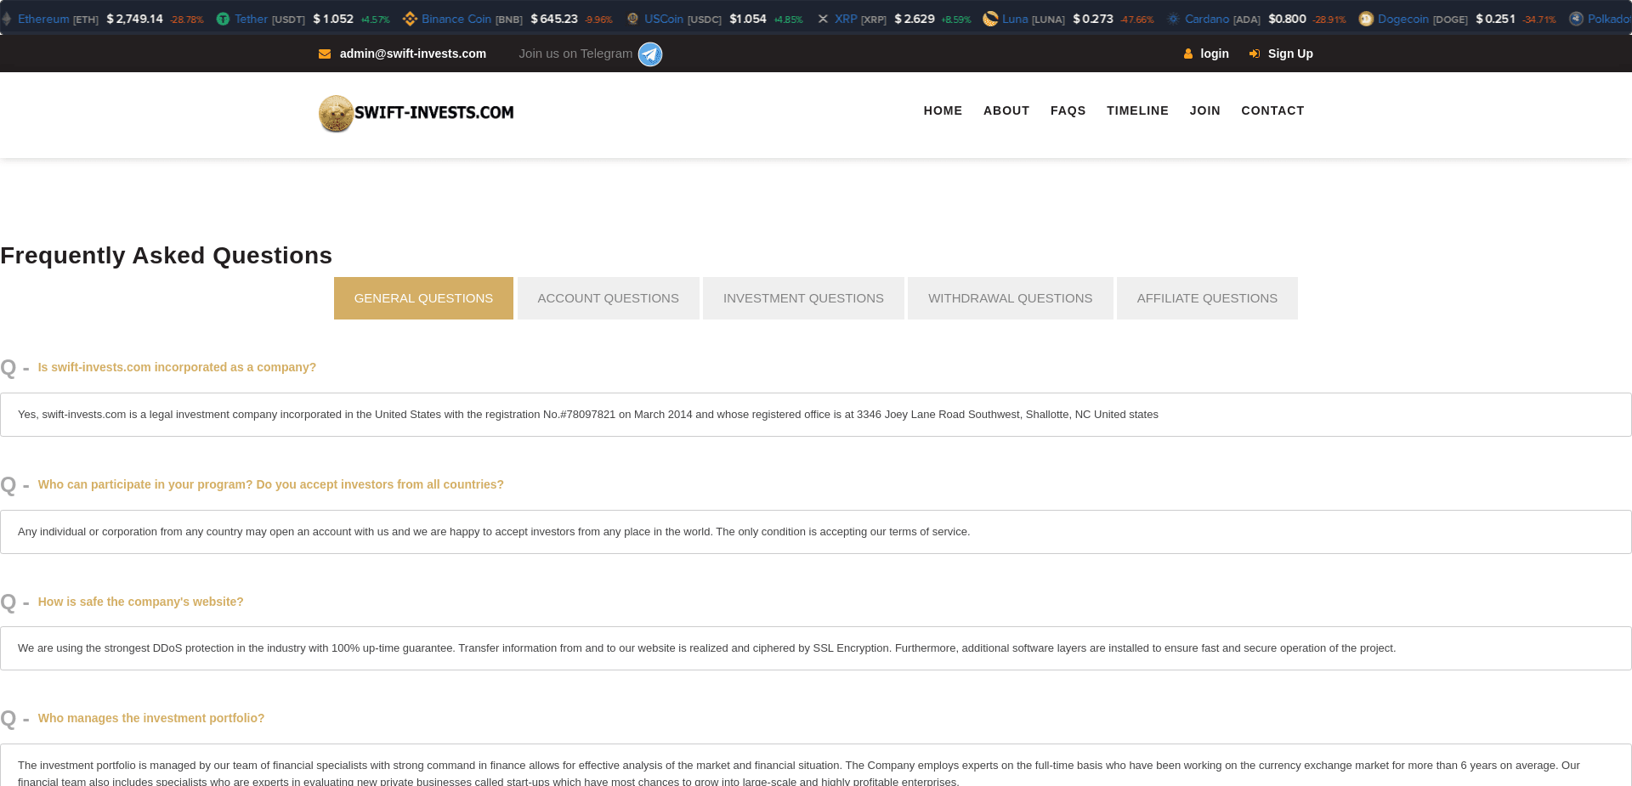Screen dimensions: 1632x786
Task: Click the swift-invests.com logo
Action: tap(416, 113)
